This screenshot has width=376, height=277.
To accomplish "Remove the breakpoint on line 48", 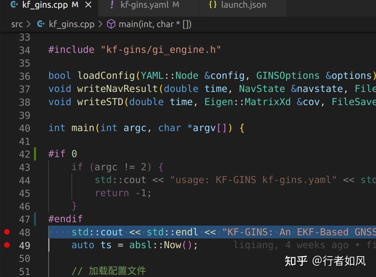I will (x=7, y=232).
